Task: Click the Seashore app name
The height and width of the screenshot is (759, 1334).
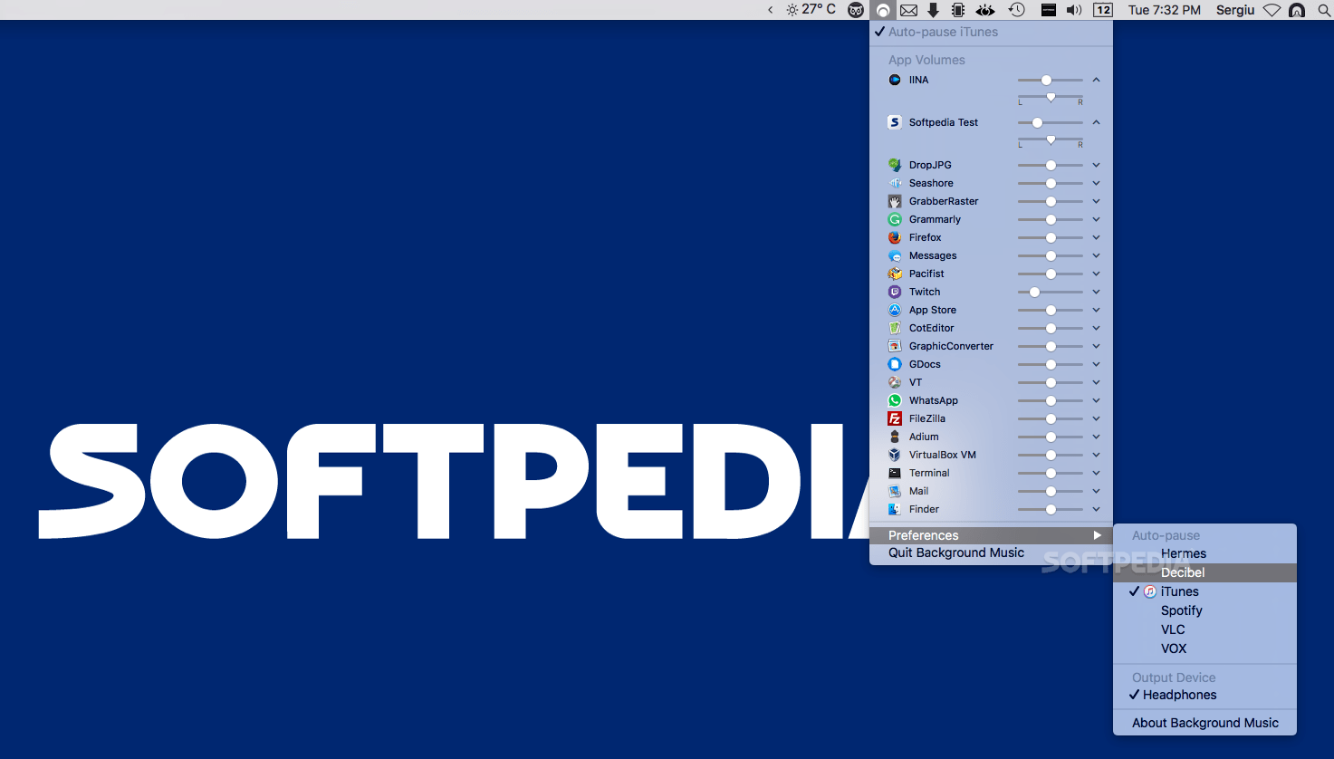Action: coord(931,183)
